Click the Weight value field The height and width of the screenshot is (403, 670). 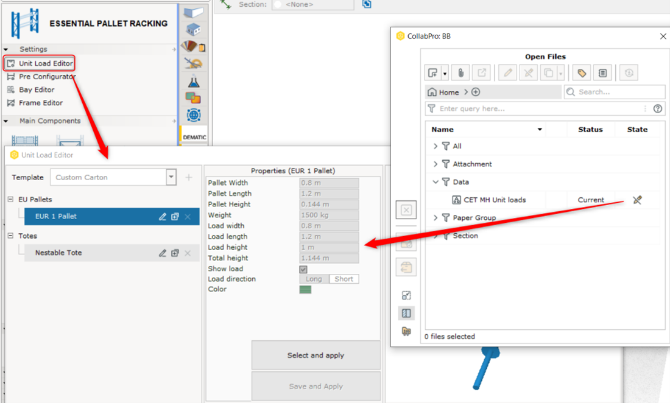(329, 215)
